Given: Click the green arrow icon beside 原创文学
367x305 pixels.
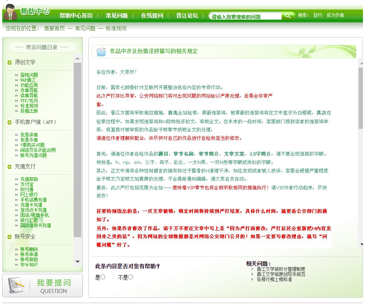Looking at the screenshot, I should (x=10, y=62).
